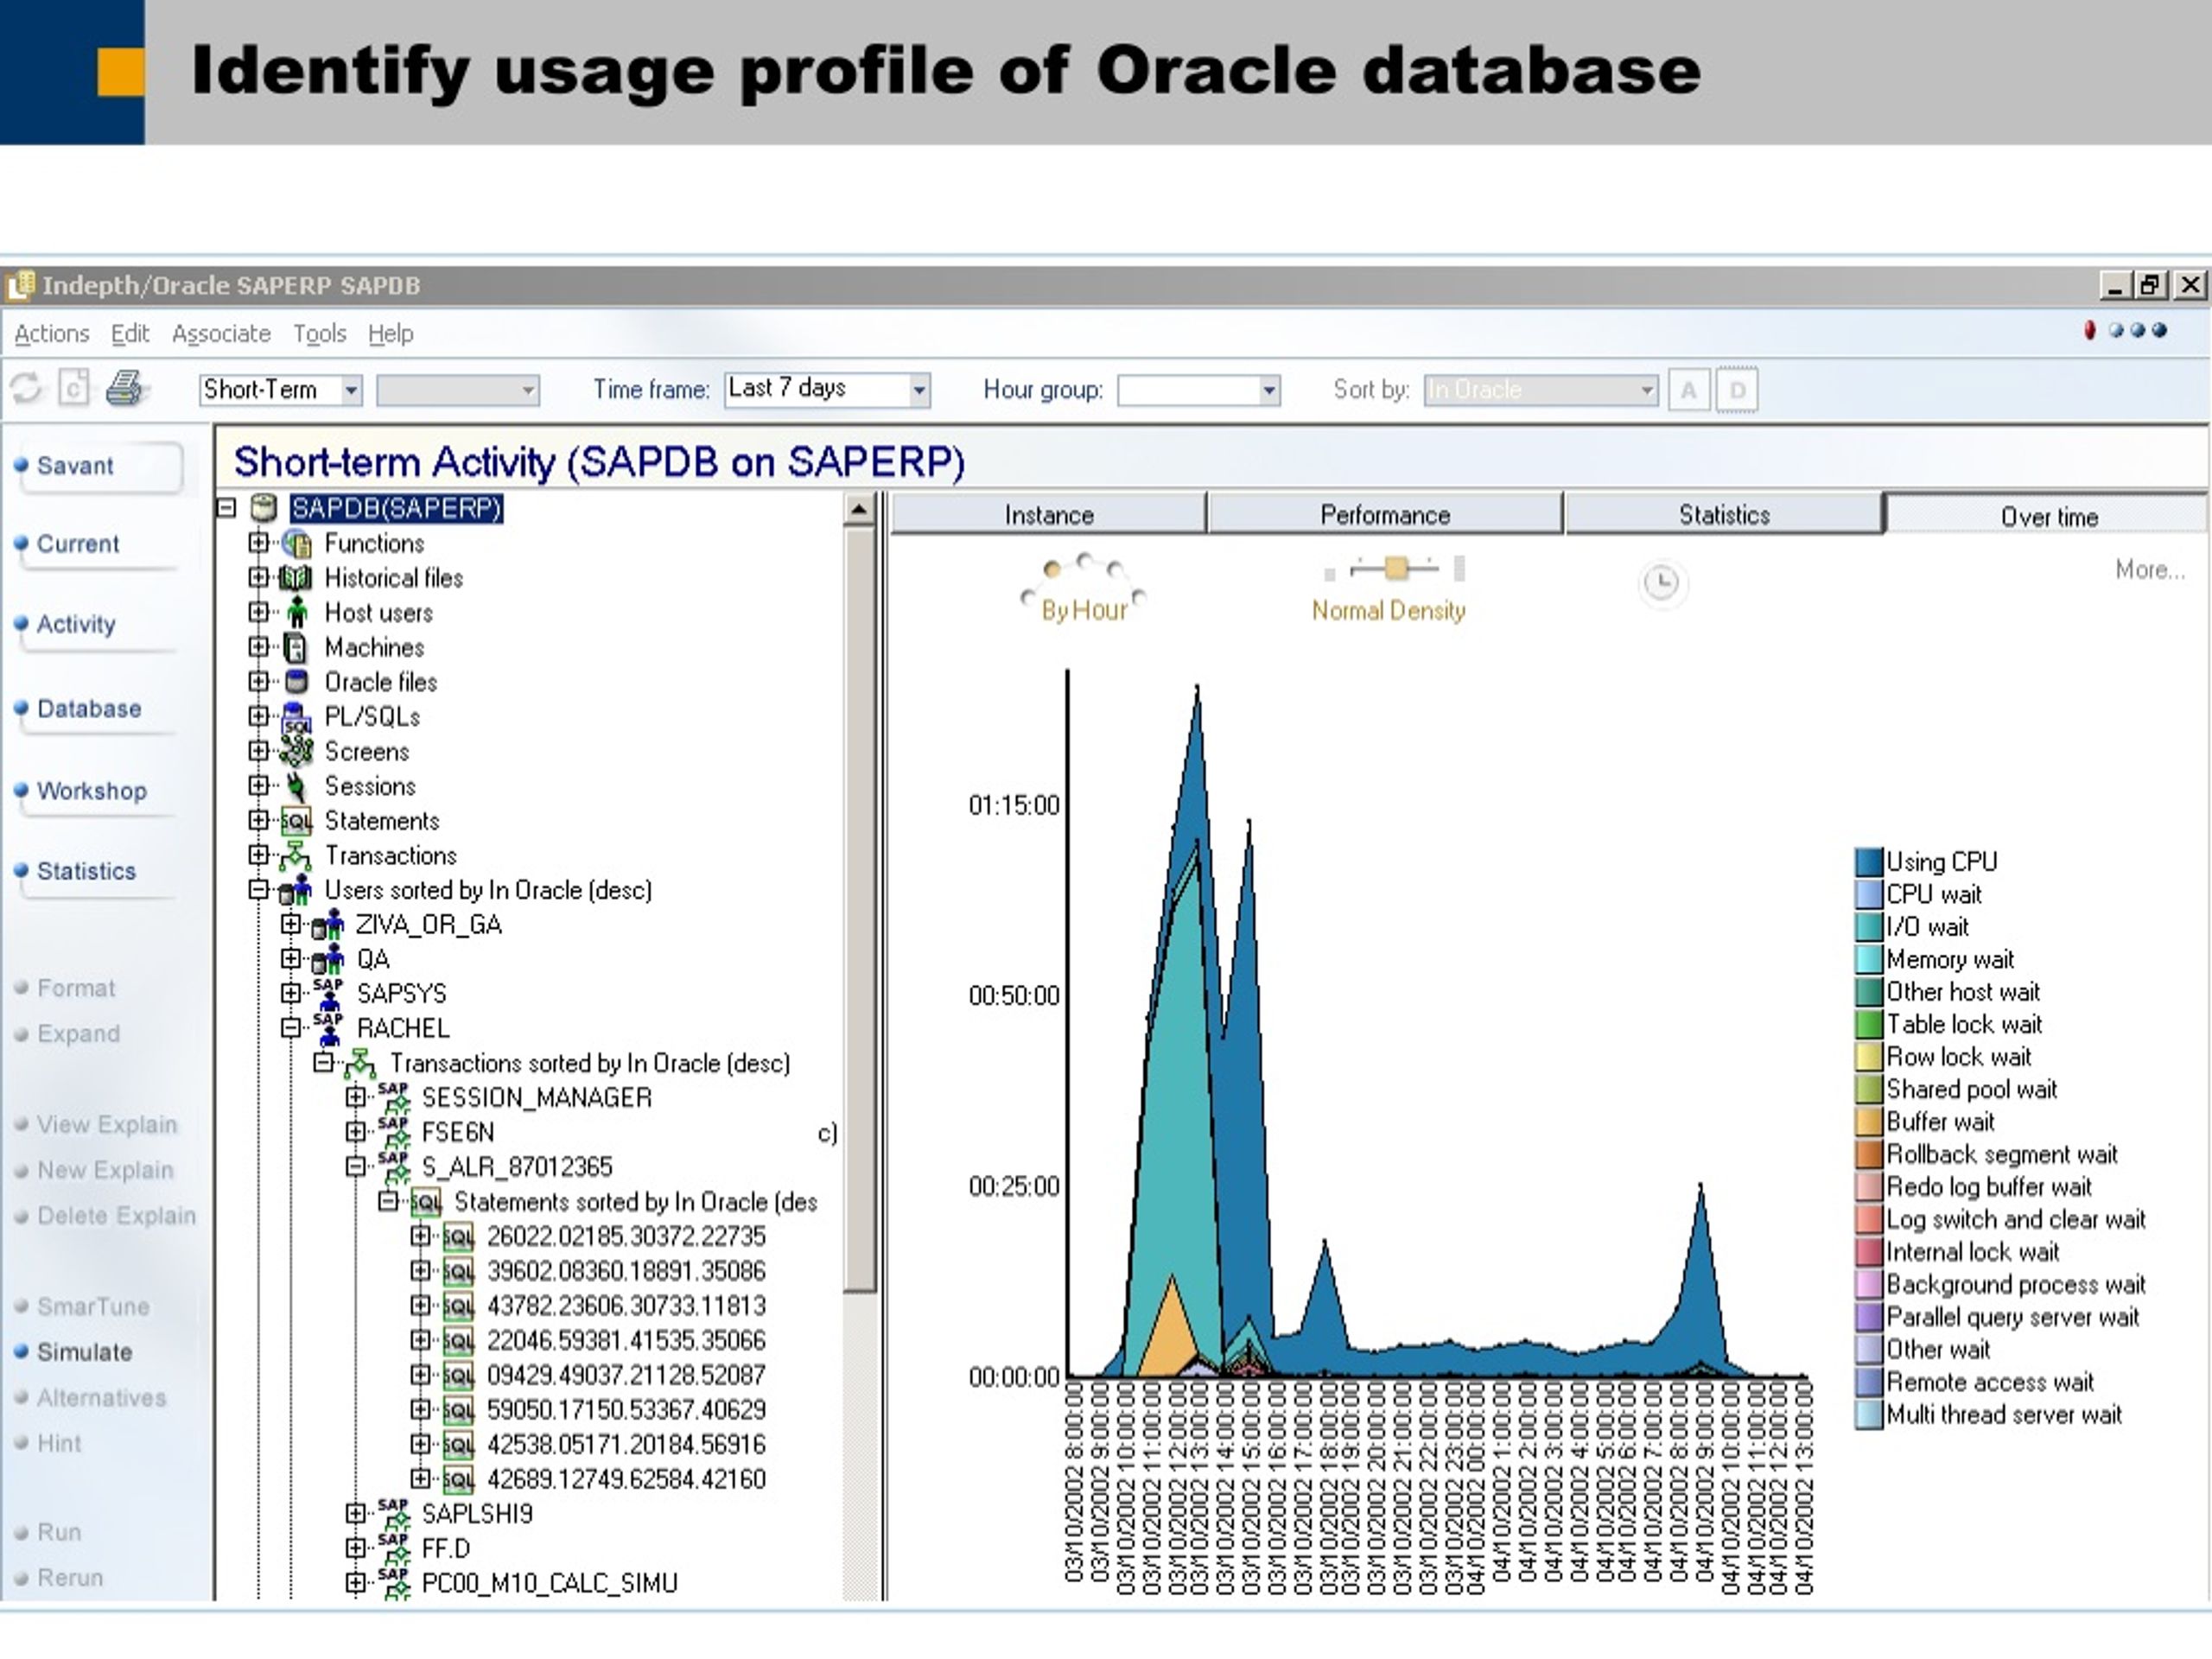This screenshot has height=1659, width=2212.
Task: Expand the SESSION_MANAGER transaction node
Action: coord(356,1097)
